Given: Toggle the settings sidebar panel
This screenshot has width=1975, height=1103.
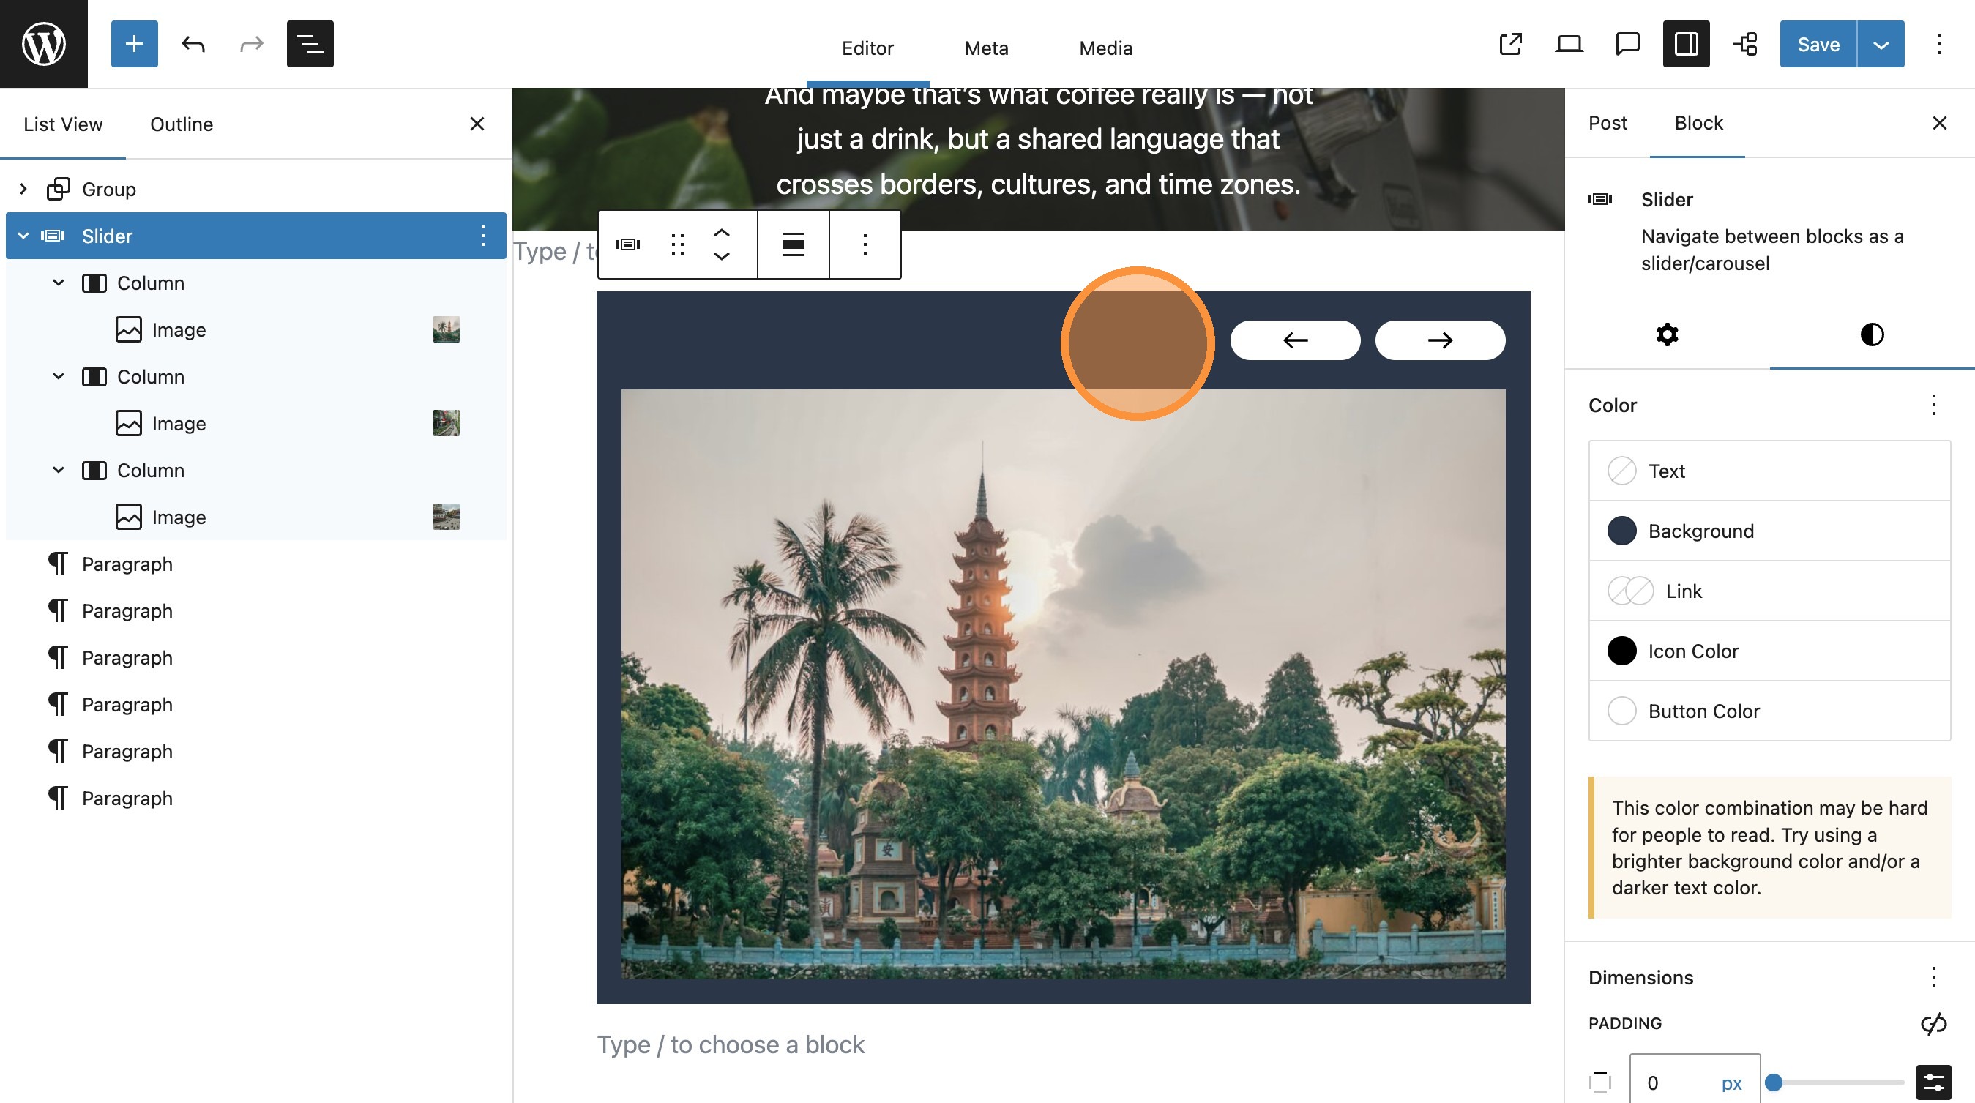Looking at the screenshot, I should (x=1685, y=44).
